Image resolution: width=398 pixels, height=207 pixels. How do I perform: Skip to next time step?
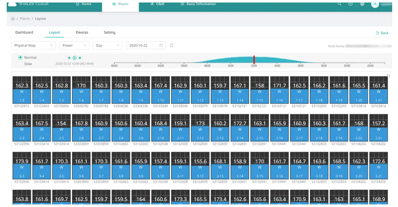(80, 58)
